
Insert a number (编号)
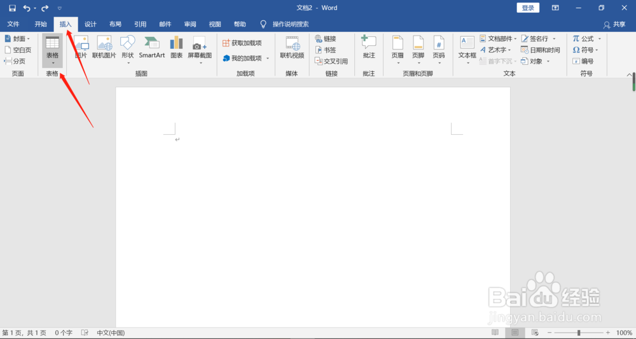pos(583,61)
